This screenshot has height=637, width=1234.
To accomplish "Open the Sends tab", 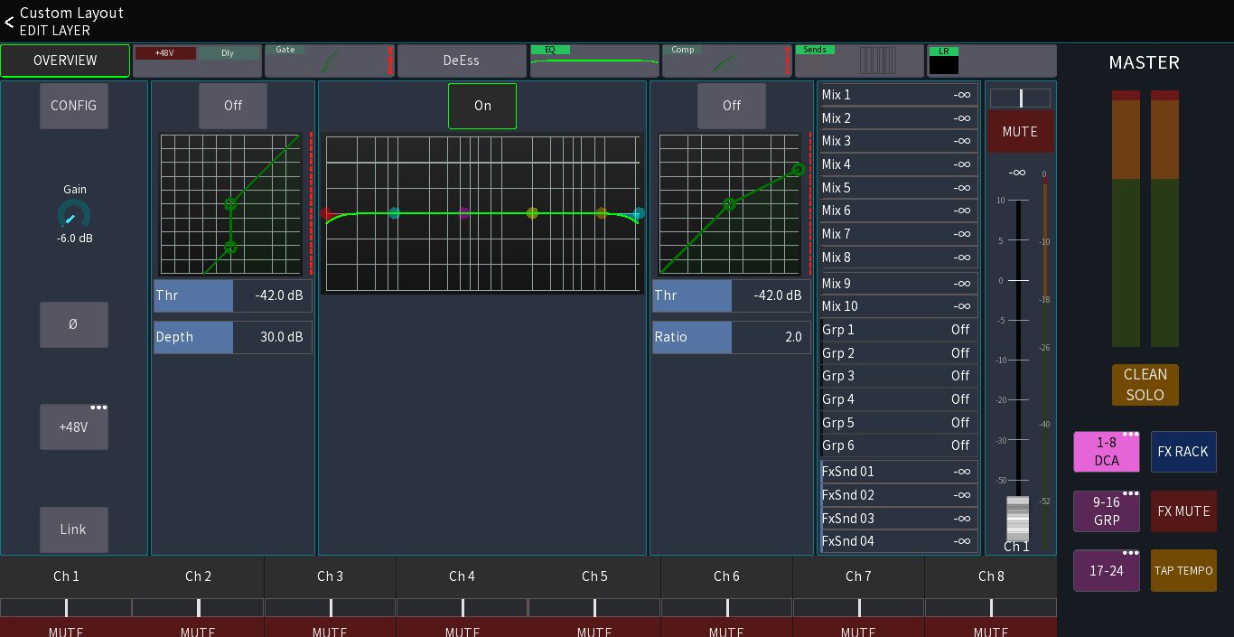I will coord(859,61).
